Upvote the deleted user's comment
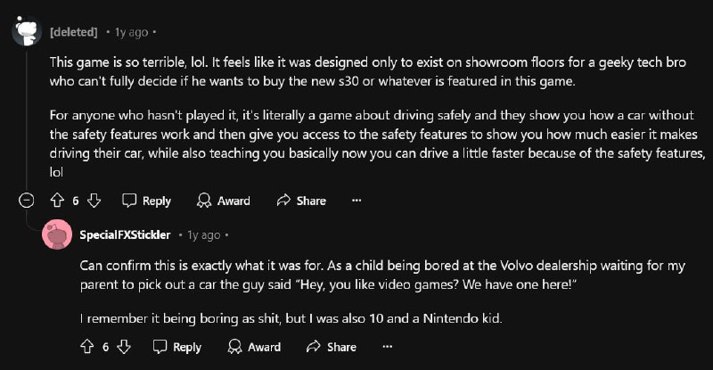The height and width of the screenshot is (370, 713). click(55, 201)
